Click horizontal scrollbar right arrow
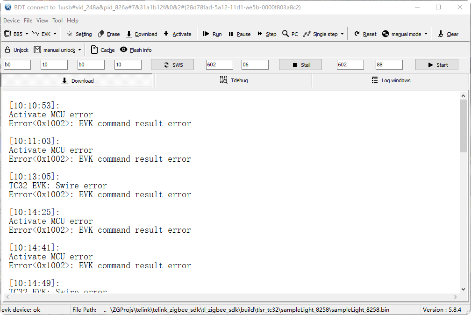This screenshot has width=471, height=315. coord(456,297)
